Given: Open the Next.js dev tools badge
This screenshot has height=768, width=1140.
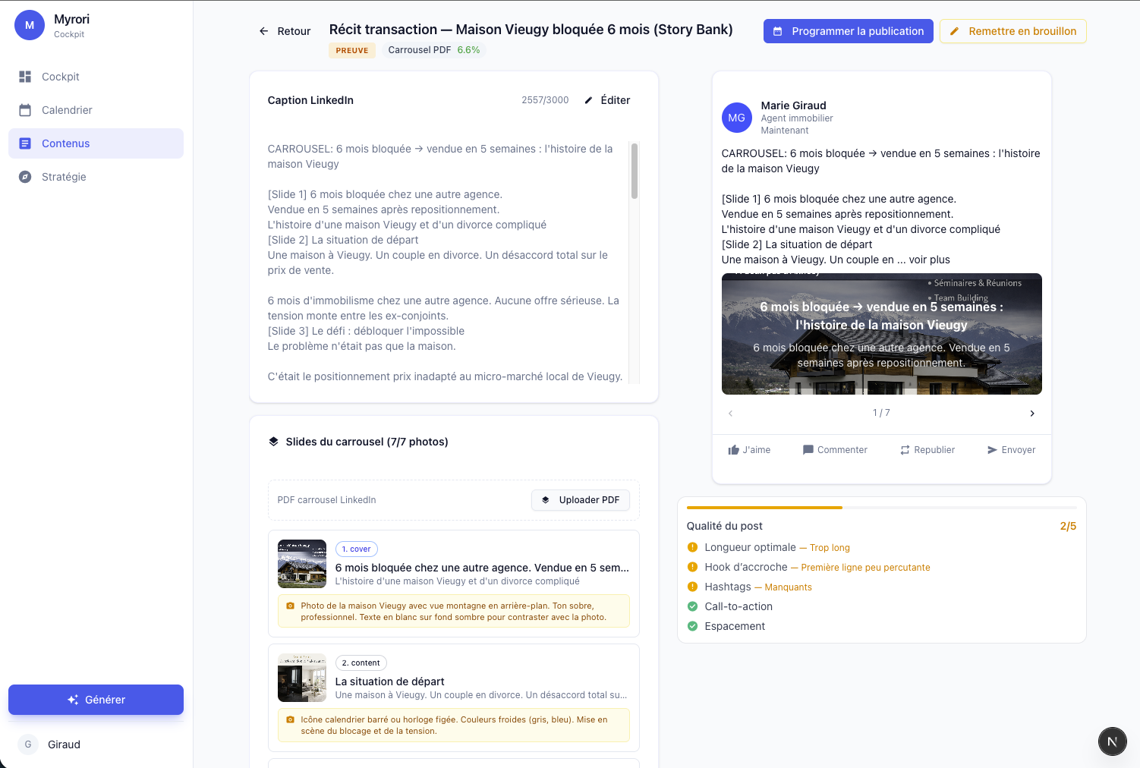Looking at the screenshot, I should click(x=1112, y=741).
